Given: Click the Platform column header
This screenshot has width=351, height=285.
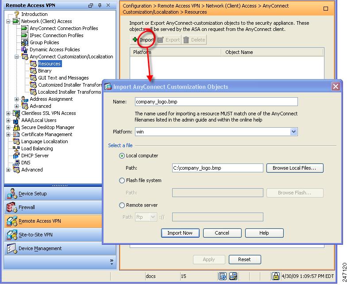Looking at the screenshot, I should (176, 52).
